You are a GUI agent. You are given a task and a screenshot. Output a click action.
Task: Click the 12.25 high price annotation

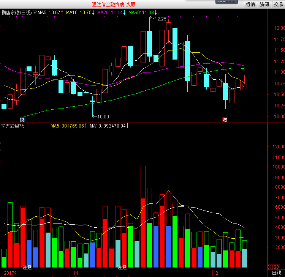pos(160,19)
